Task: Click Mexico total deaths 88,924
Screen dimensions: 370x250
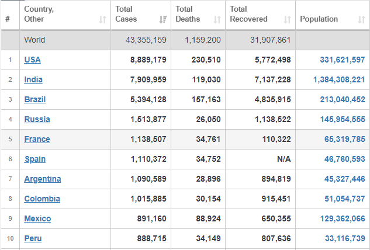Action: pos(208,218)
